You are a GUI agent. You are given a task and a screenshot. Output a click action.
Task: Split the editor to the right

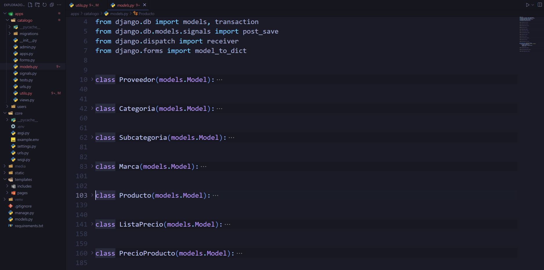pyautogui.click(x=540, y=5)
